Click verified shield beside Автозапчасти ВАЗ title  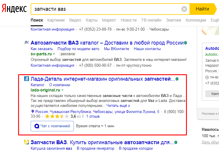click(185, 43)
